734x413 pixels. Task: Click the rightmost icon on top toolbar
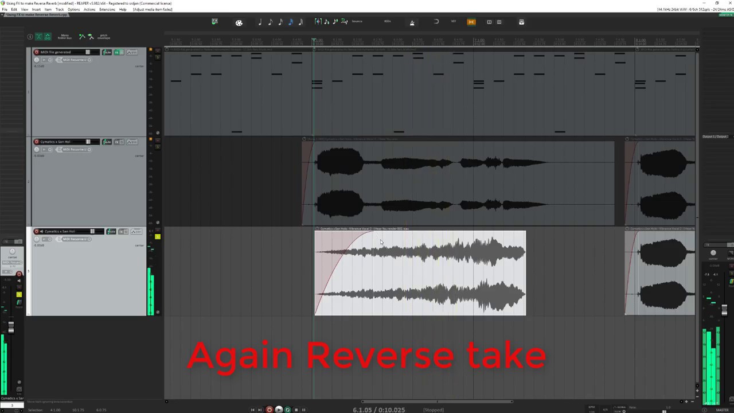tap(521, 22)
